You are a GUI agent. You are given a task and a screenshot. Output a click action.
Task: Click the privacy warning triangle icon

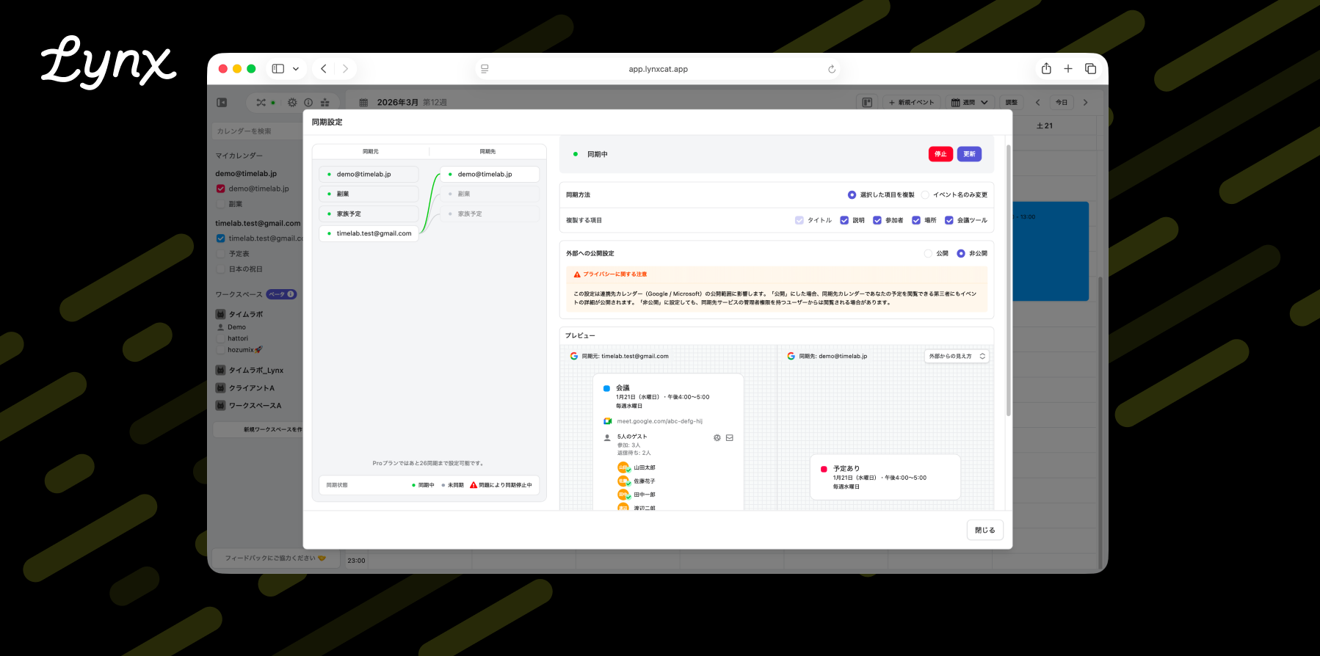pyautogui.click(x=577, y=274)
